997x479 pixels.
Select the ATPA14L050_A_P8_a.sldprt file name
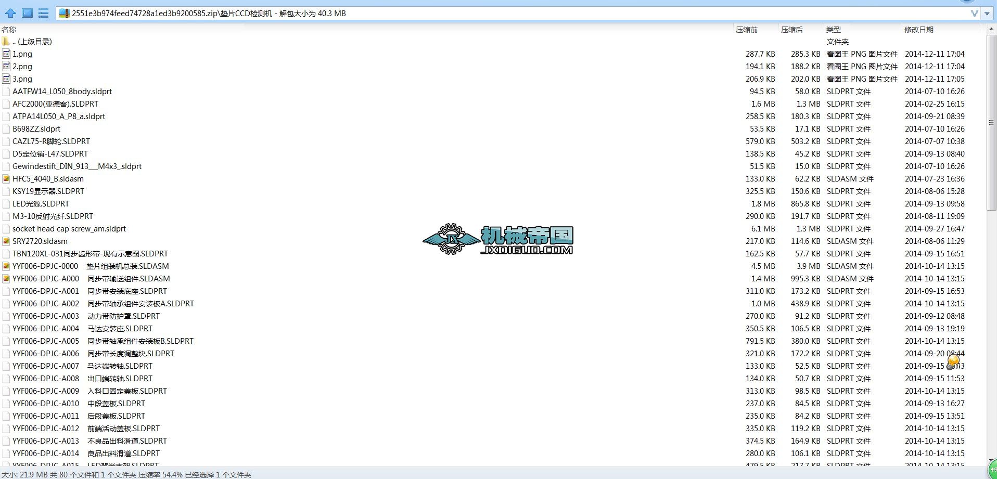pos(59,116)
